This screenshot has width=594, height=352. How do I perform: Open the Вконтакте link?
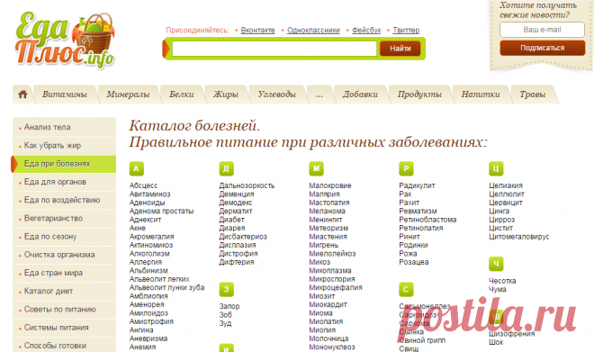pyautogui.click(x=257, y=30)
